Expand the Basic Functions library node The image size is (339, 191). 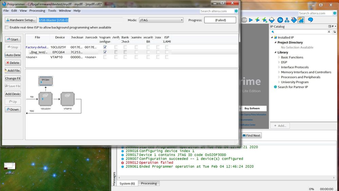click(x=279, y=57)
